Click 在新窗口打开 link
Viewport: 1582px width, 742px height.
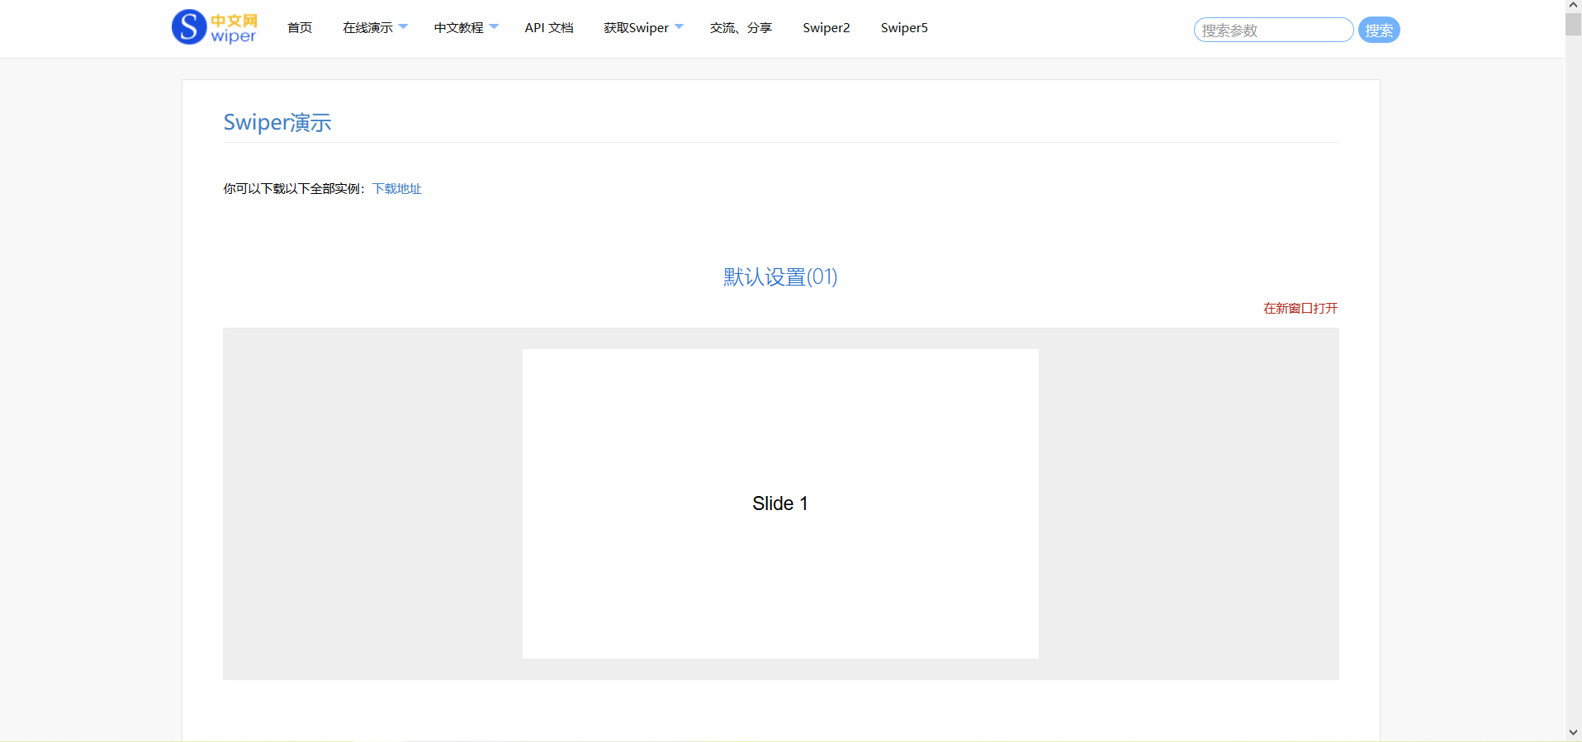point(1300,308)
